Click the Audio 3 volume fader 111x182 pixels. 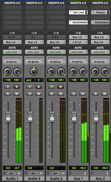pos(30,116)
